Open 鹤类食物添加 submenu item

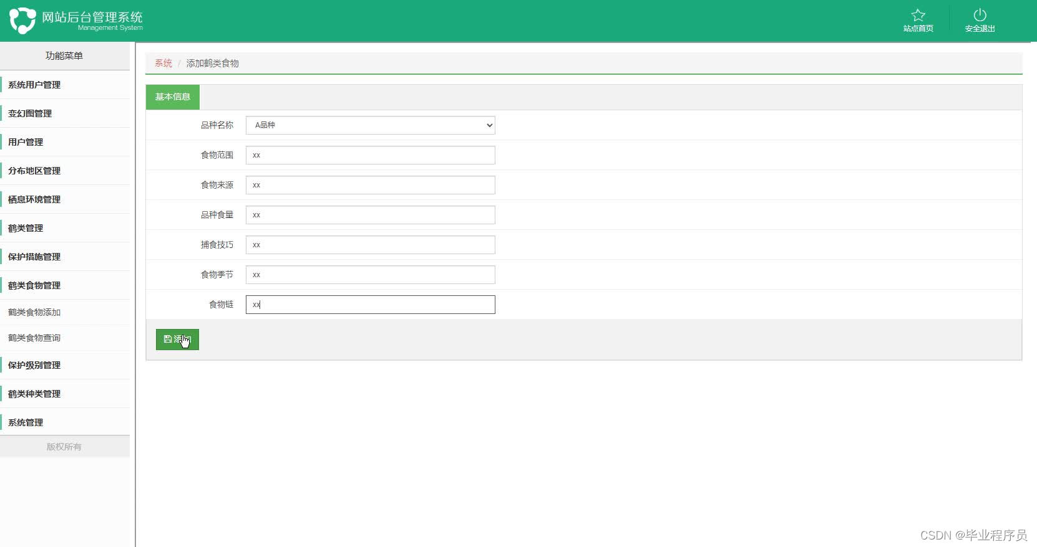(x=65, y=312)
